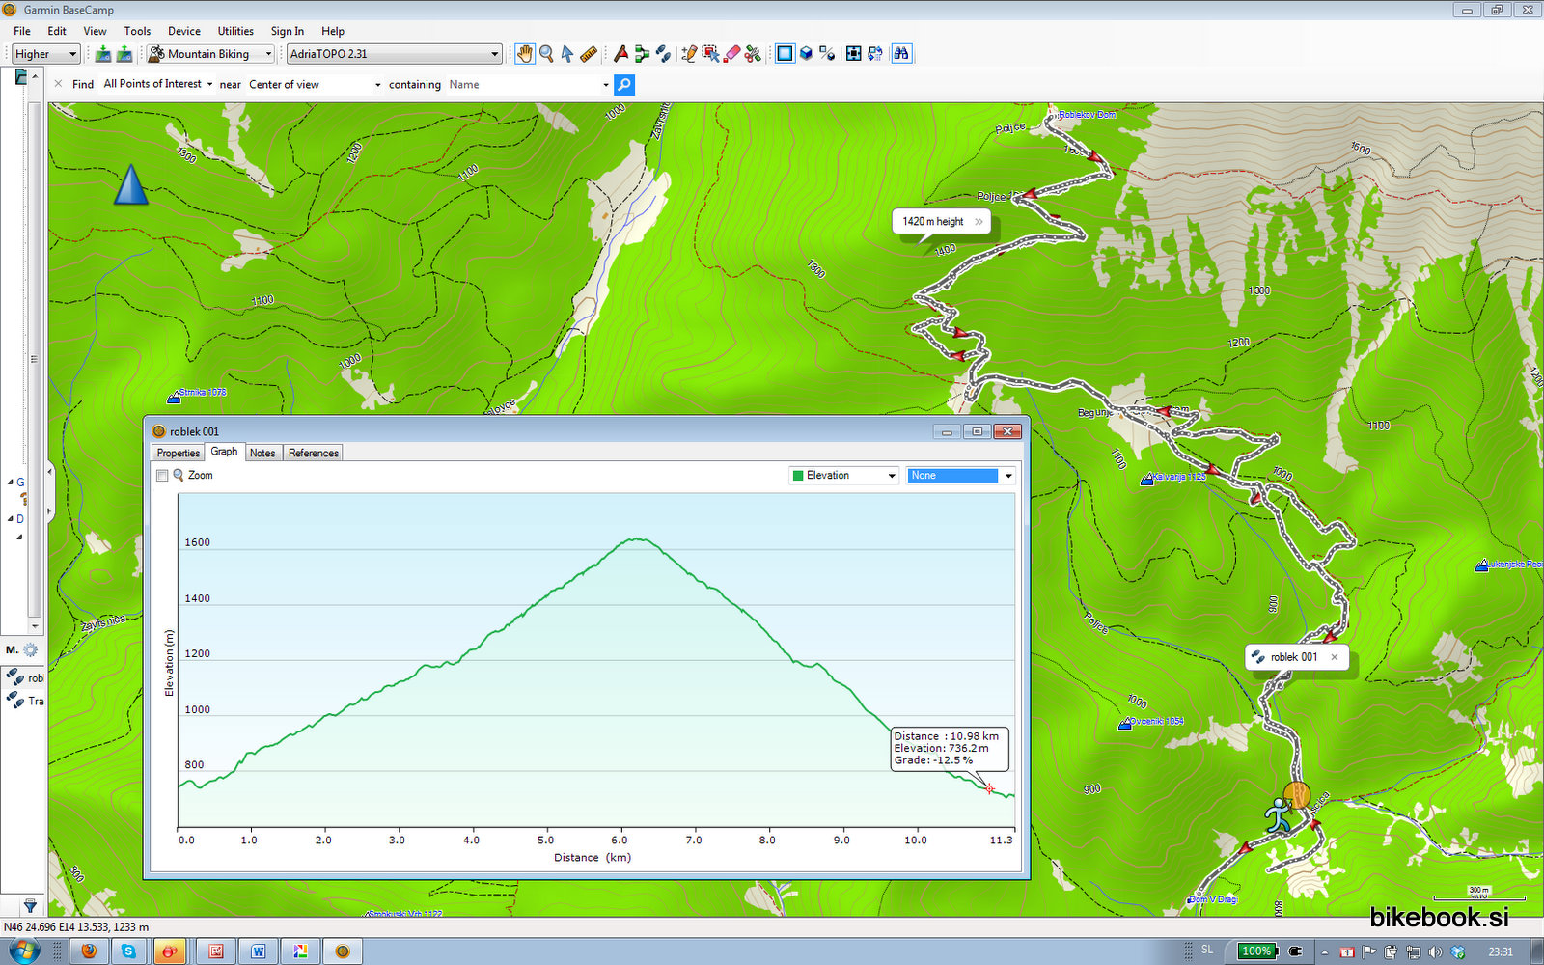This screenshot has width=1544, height=965.
Task: Open the File menu
Action: click(x=22, y=31)
